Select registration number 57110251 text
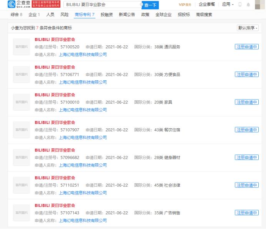Image resolution: width=266 pixels, height=229 pixels. [70, 185]
